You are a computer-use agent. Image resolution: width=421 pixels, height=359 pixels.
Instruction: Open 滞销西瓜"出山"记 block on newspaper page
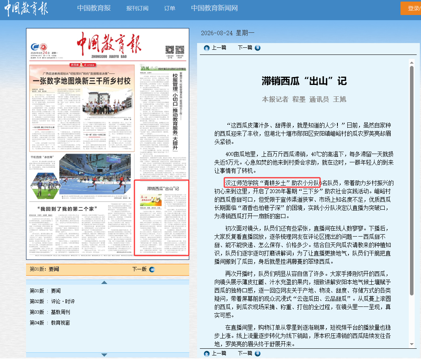162,218
